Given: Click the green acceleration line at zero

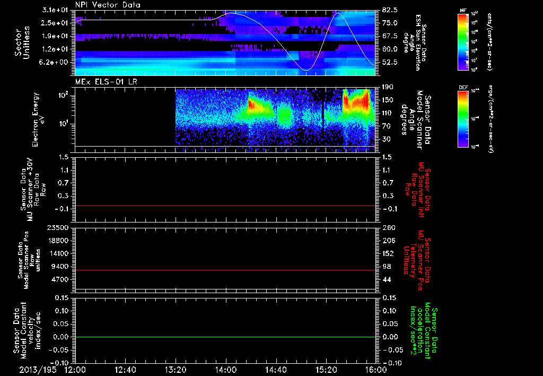Looking at the screenshot, I should (x=225, y=337).
